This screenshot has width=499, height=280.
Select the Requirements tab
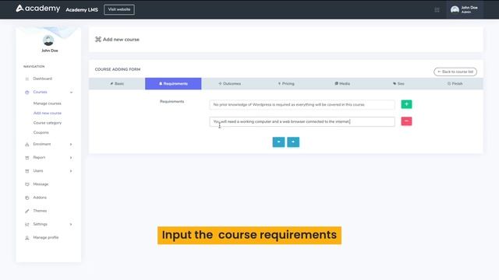[173, 83]
